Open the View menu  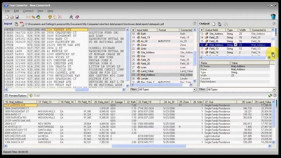coord(40,11)
